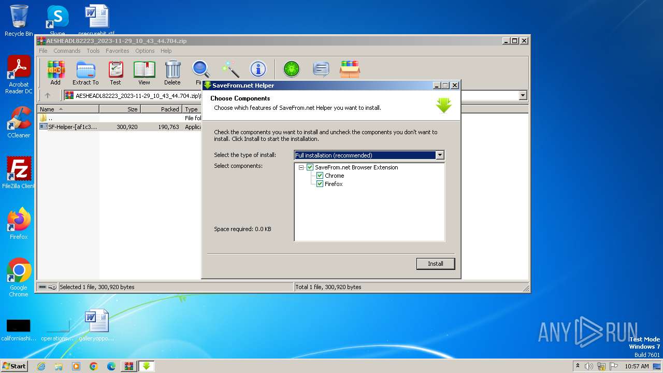
Task: Open the WinRAR address path dropdown
Action: [523, 95]
